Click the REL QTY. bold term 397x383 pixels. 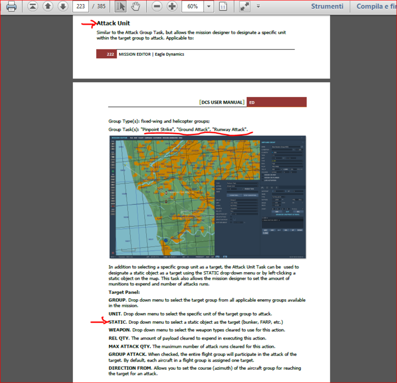[x=119, y=339]
